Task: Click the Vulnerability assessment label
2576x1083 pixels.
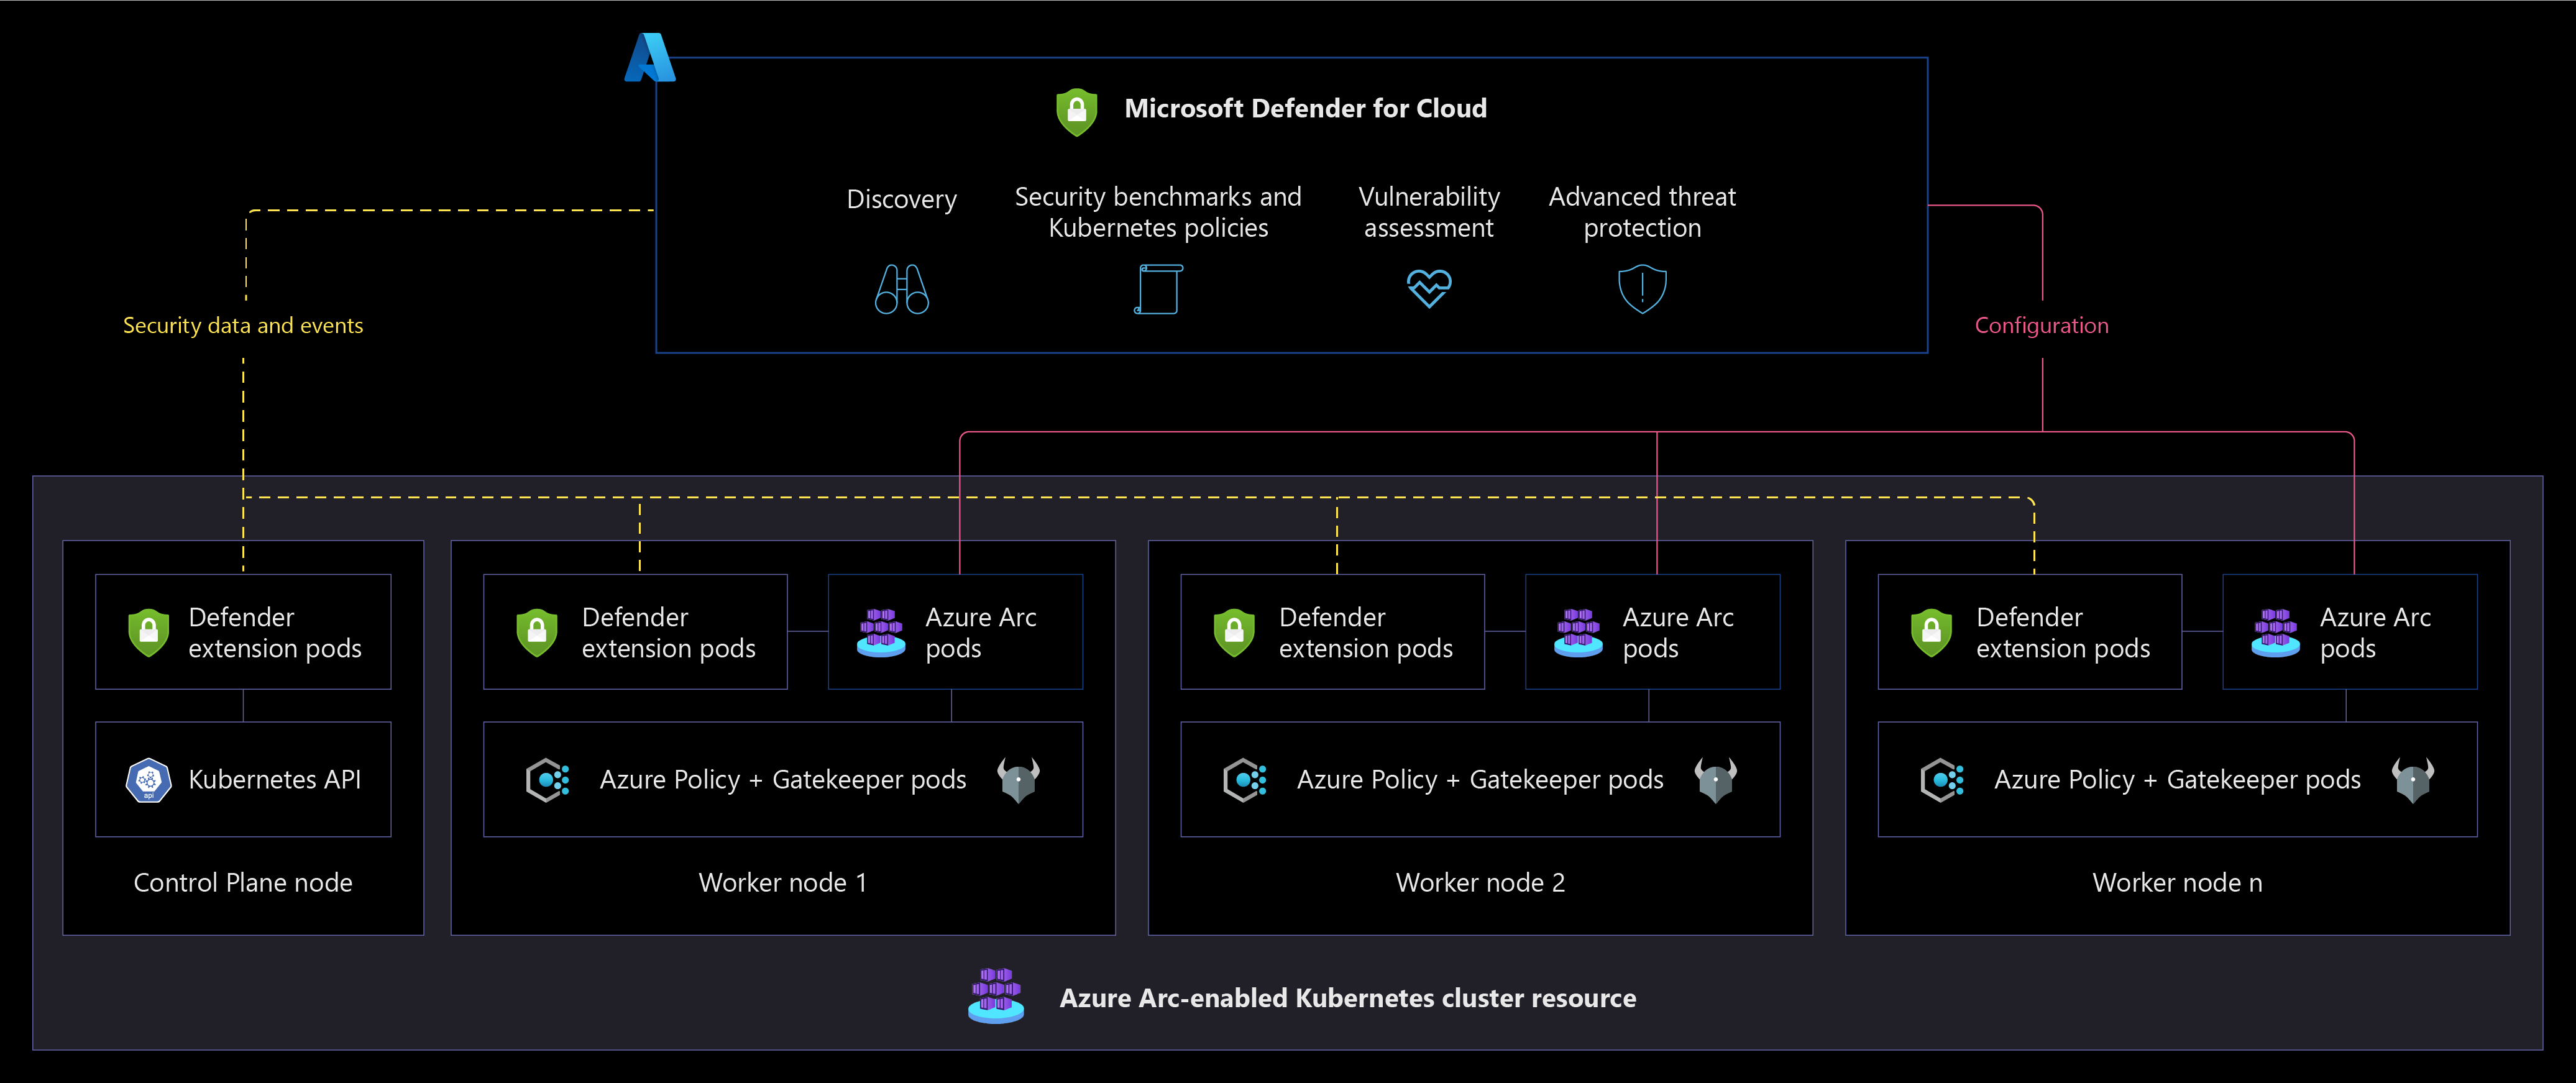Action: pos(1429,212)
